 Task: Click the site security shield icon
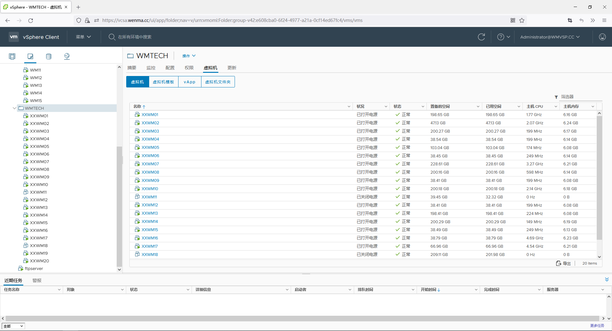[x=79, y=20]
